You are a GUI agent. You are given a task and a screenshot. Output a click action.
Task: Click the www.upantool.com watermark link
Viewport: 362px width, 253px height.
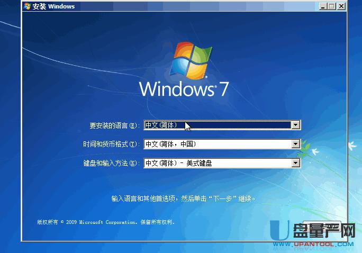point(324,245)
